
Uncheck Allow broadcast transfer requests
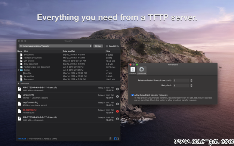(x=132, y=95)
